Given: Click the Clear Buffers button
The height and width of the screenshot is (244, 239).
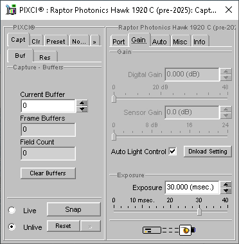Looking at the screenshot, I should [48, 173].
